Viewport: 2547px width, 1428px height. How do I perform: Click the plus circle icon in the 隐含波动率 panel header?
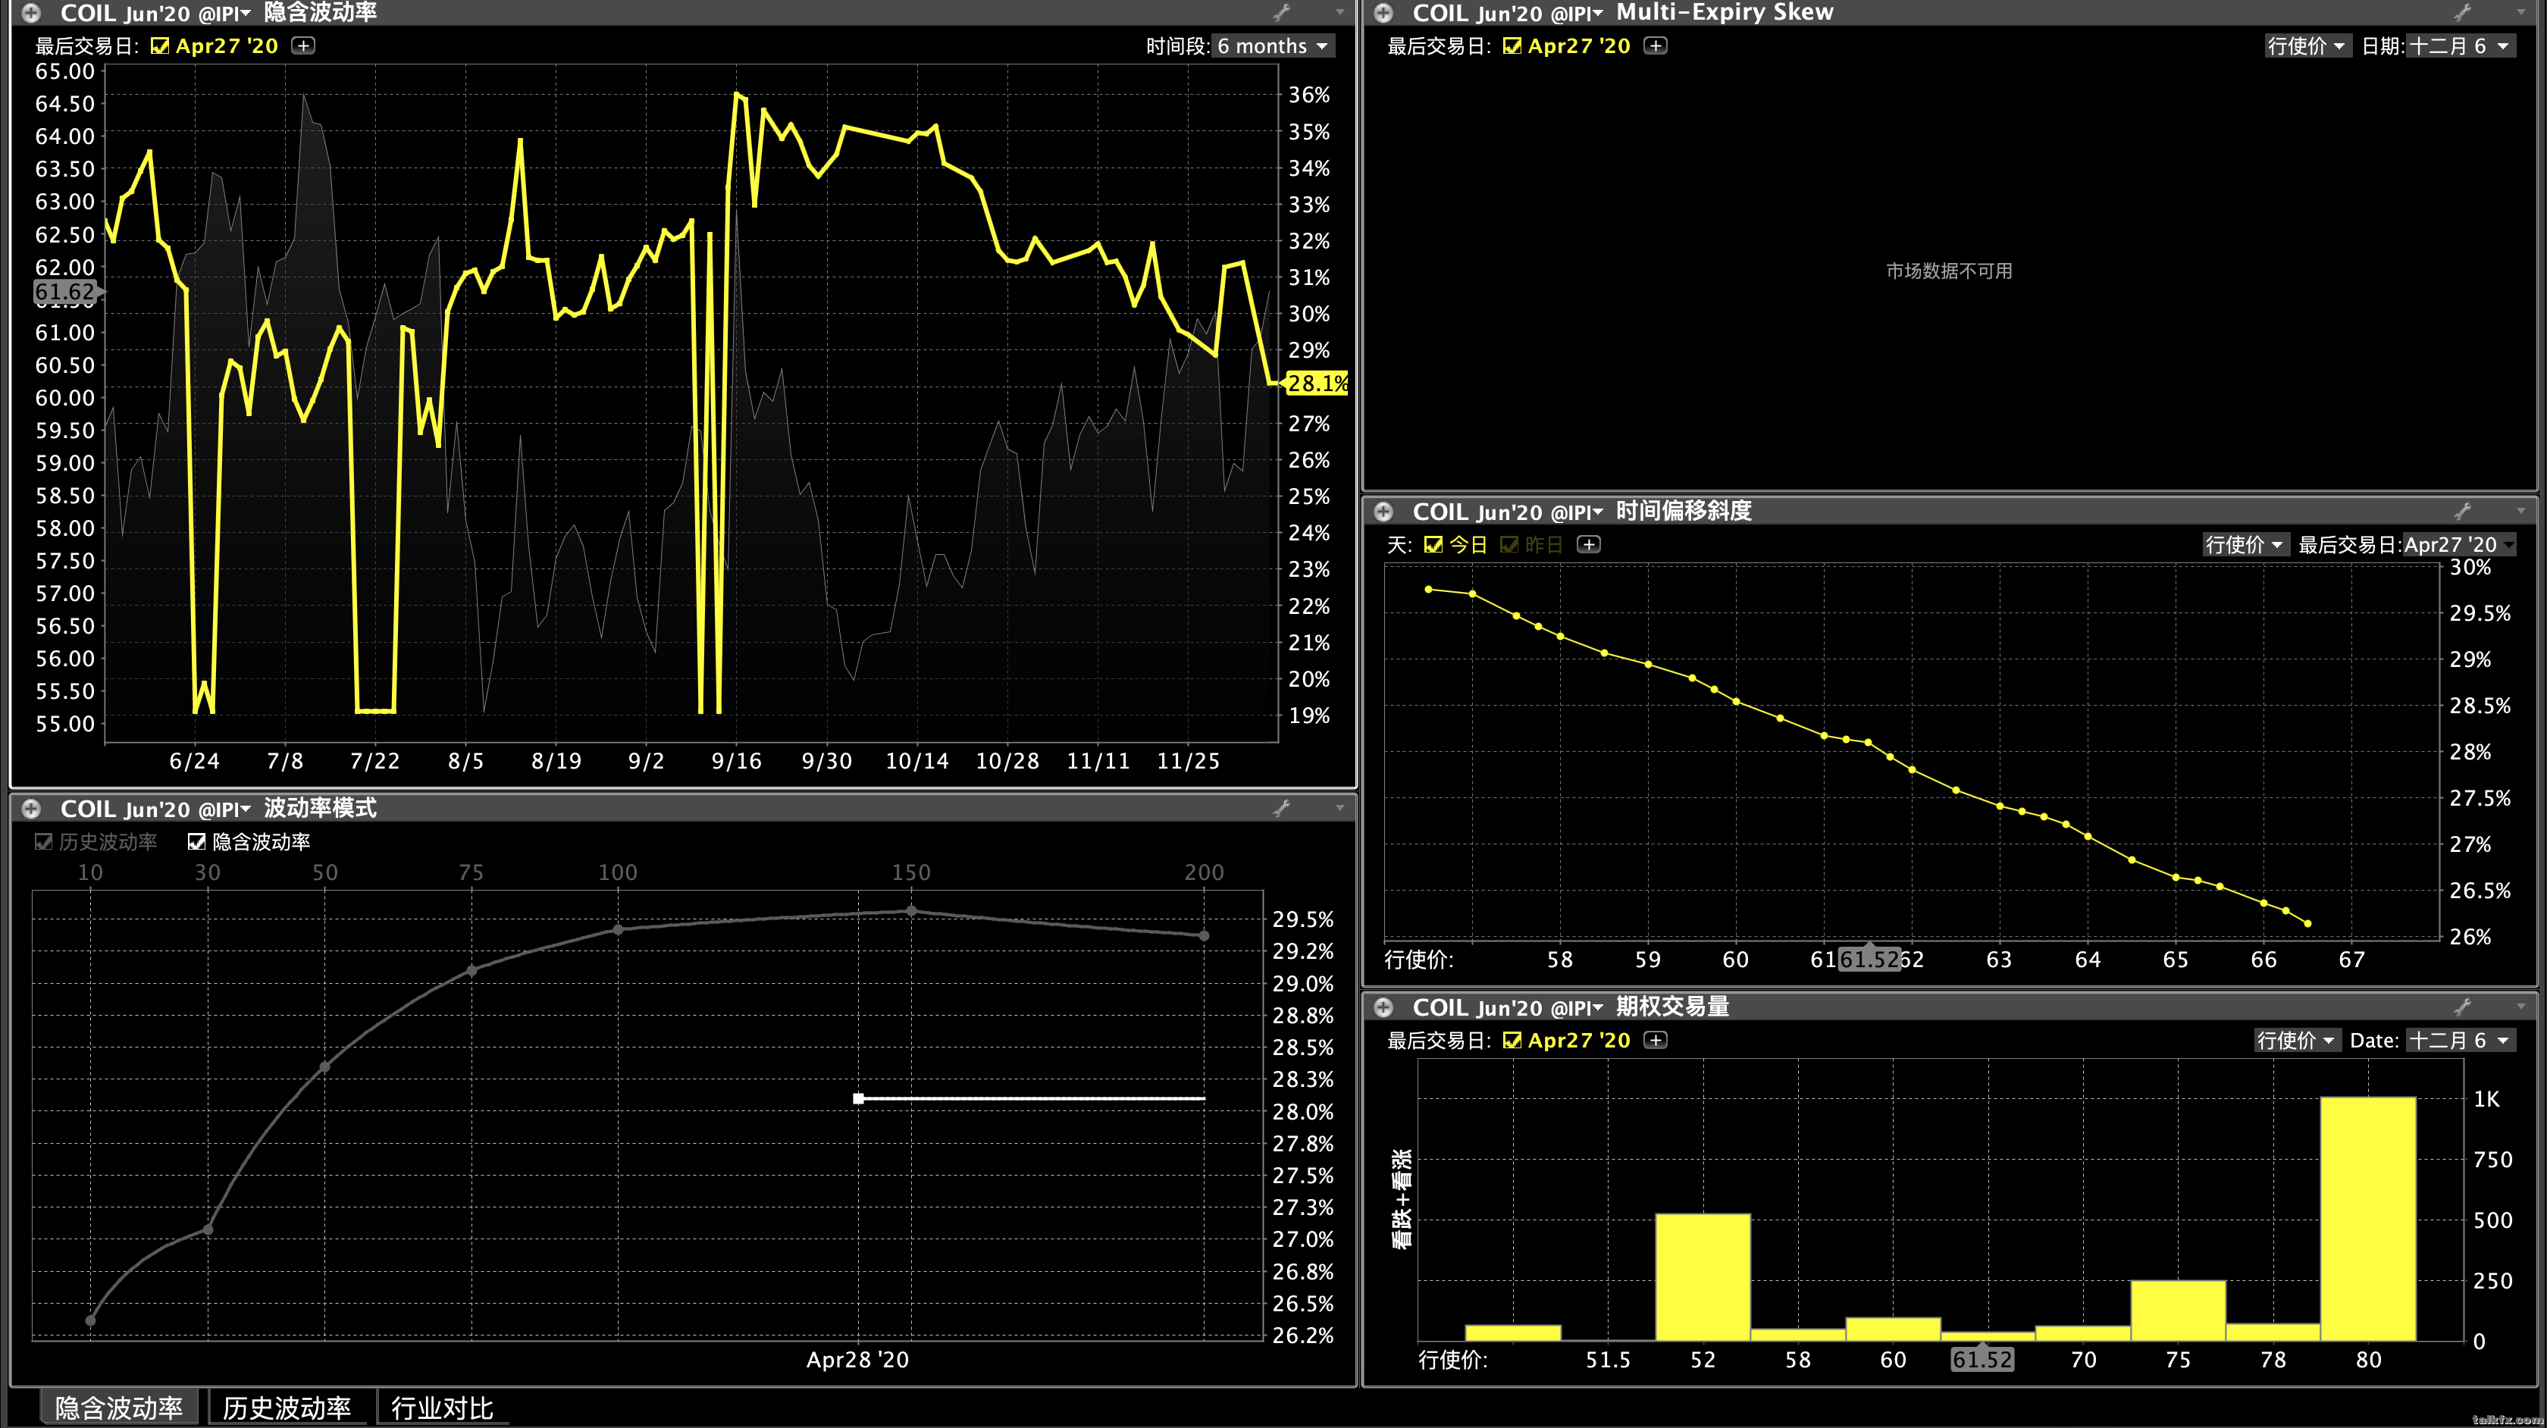[32, 13]
